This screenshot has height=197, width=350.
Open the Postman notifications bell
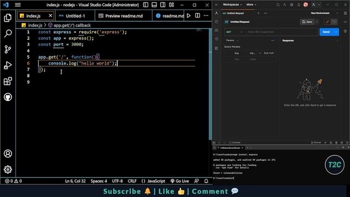tap(299, 5)
